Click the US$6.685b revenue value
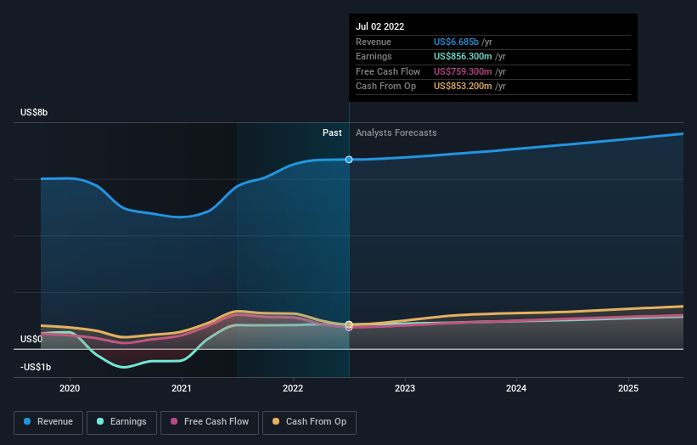Image resolution: width=697 pixels, height=445 pixels. click(x=456, y=42)
